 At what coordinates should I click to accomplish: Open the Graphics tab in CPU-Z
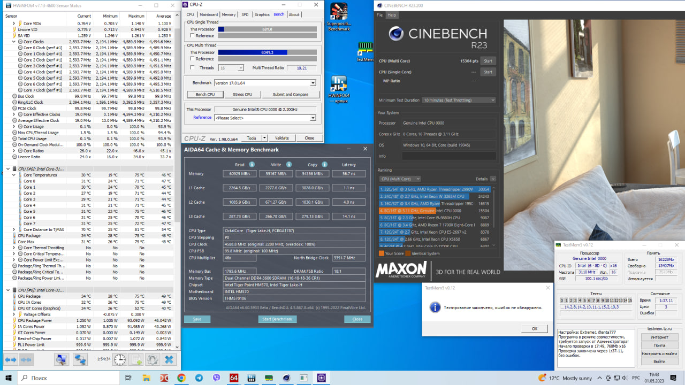tap(262, 14)
